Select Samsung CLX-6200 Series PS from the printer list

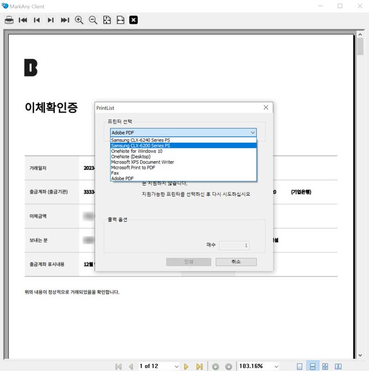tap(152, 145)
